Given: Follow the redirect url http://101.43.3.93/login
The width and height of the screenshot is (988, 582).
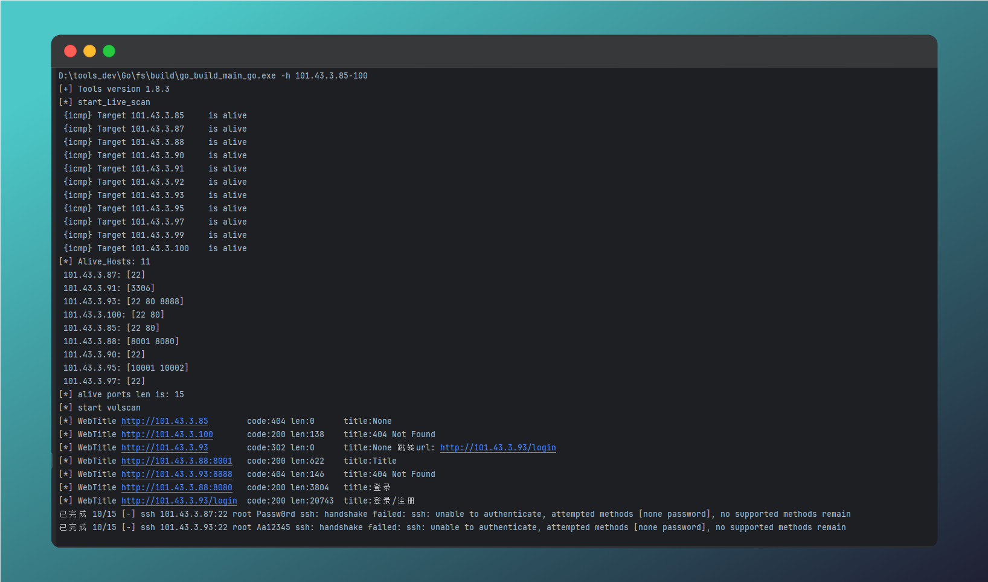Looking at the screenshot, I should pyautogui.click(x=497, y=447).
